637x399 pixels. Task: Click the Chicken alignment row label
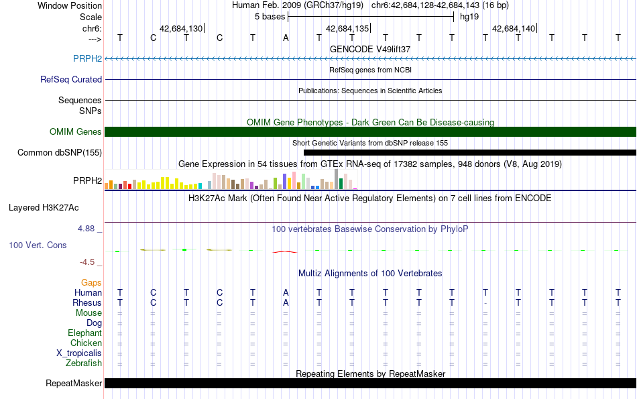click(86, 343)
